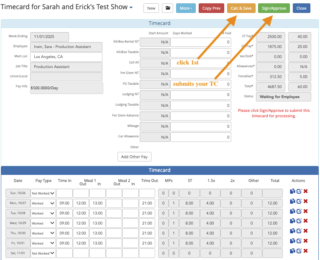Viewport: 320px width, 260px height.
Task: Open Pay Type dropdown for Sun, 10/26
Action: click(x=43, y=193)
